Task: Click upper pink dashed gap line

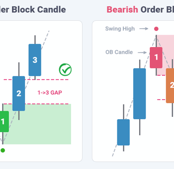Action: [x=36, y=79]
